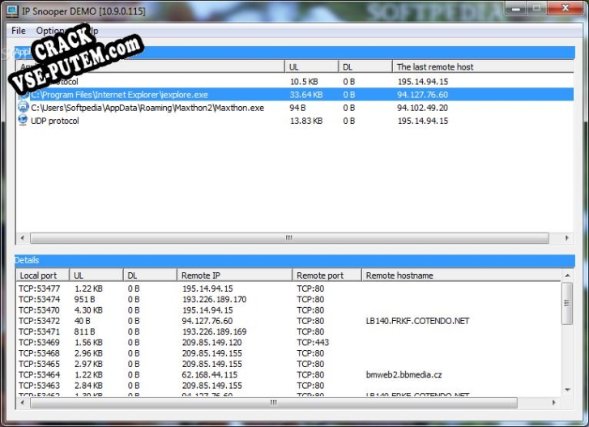Select the UDP protocol row

[295, 121]
